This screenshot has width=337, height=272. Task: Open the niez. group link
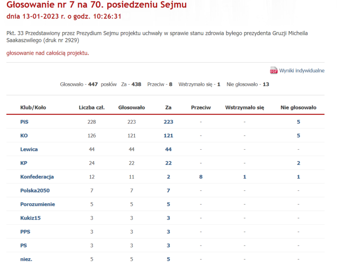26,259
